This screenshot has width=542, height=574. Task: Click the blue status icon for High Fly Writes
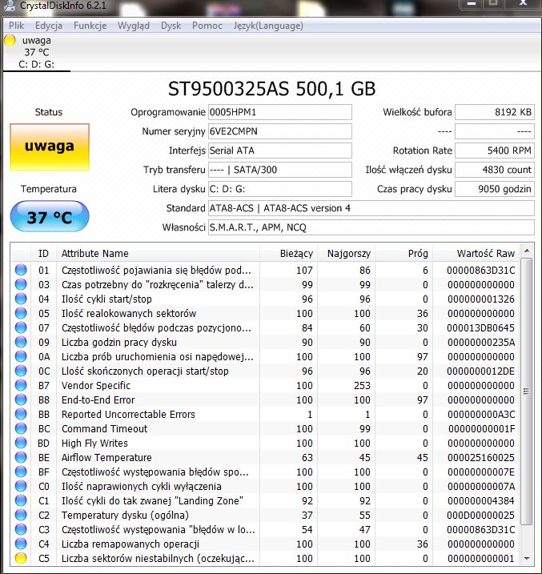click(21, 443)
